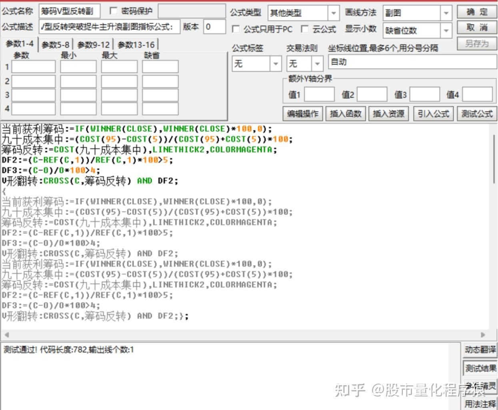Viewport: 498px width, 410px height.
Task: Open the 测试结果 side tab
Action: coord(480,368)
